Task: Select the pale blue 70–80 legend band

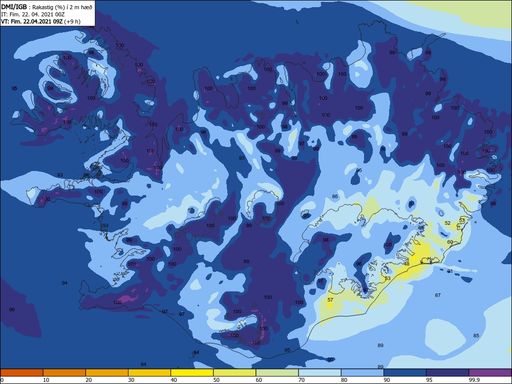Action: click(319, 373)
